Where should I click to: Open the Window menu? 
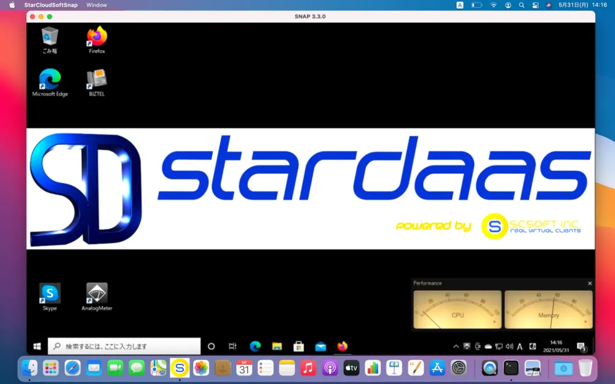pos(96,5)
